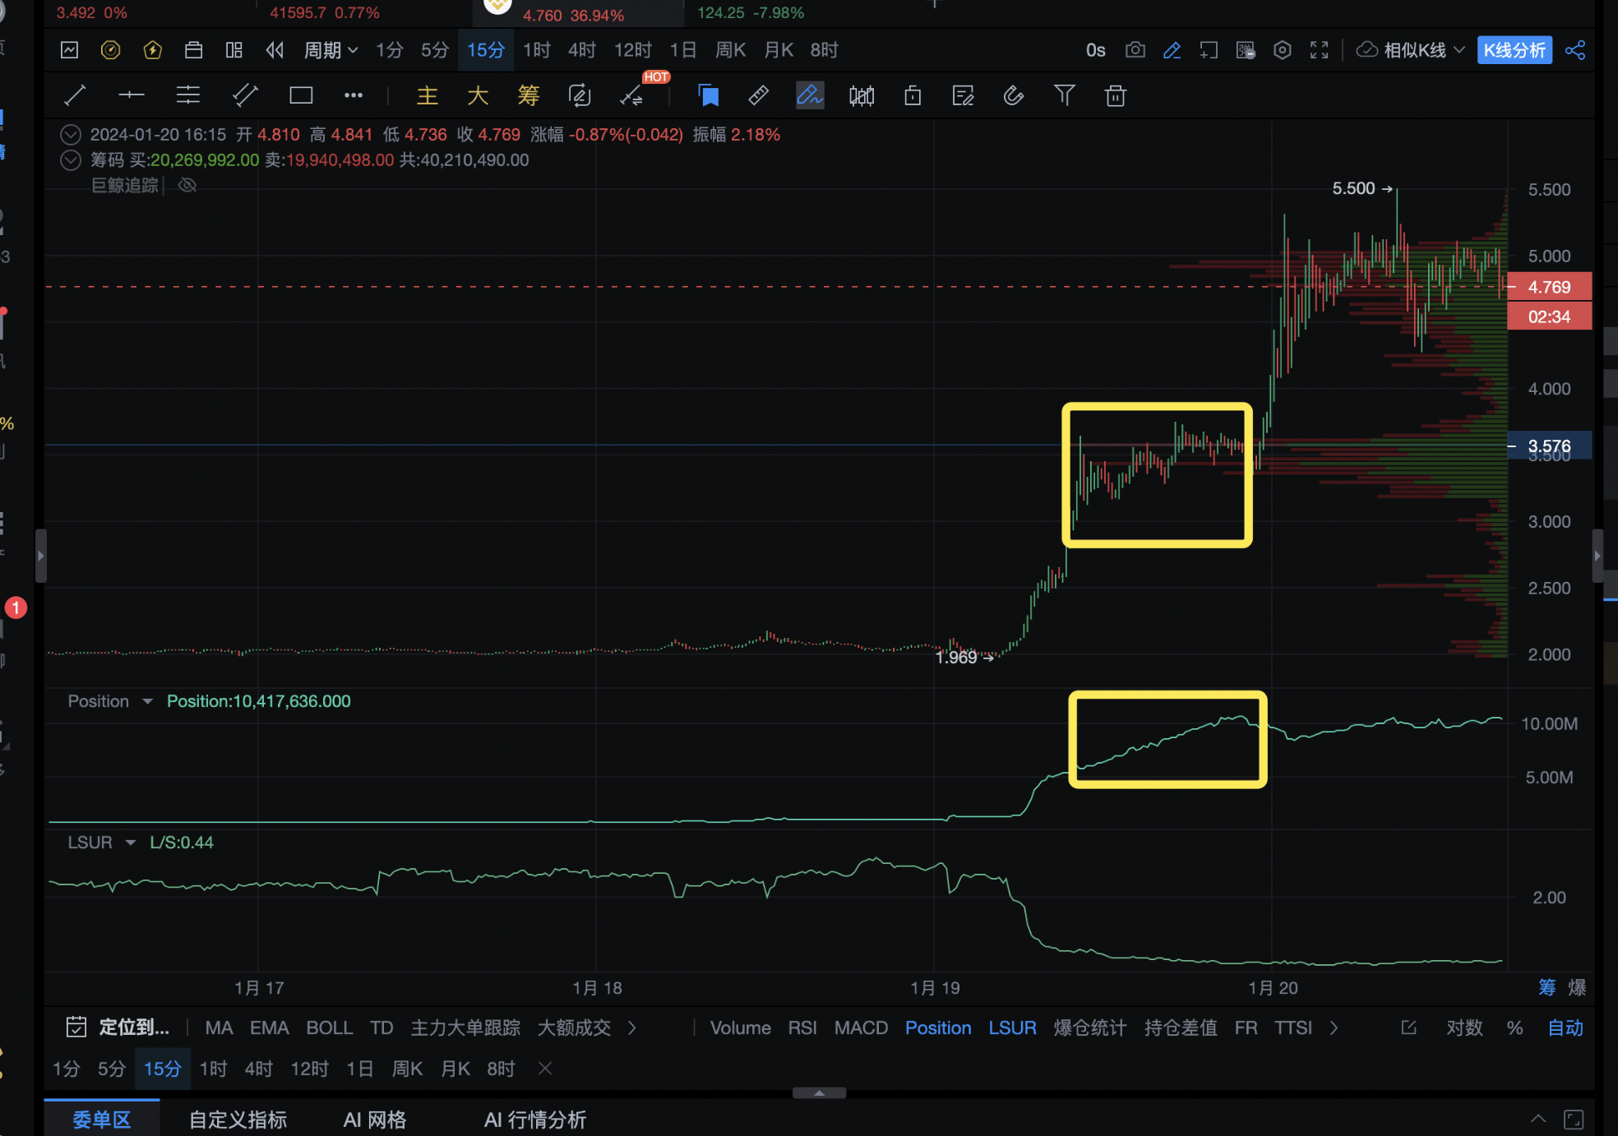The image size is (1618, 1136).
Task: Close bottom timeframe row with X
Action: (x=545, y=1069)
